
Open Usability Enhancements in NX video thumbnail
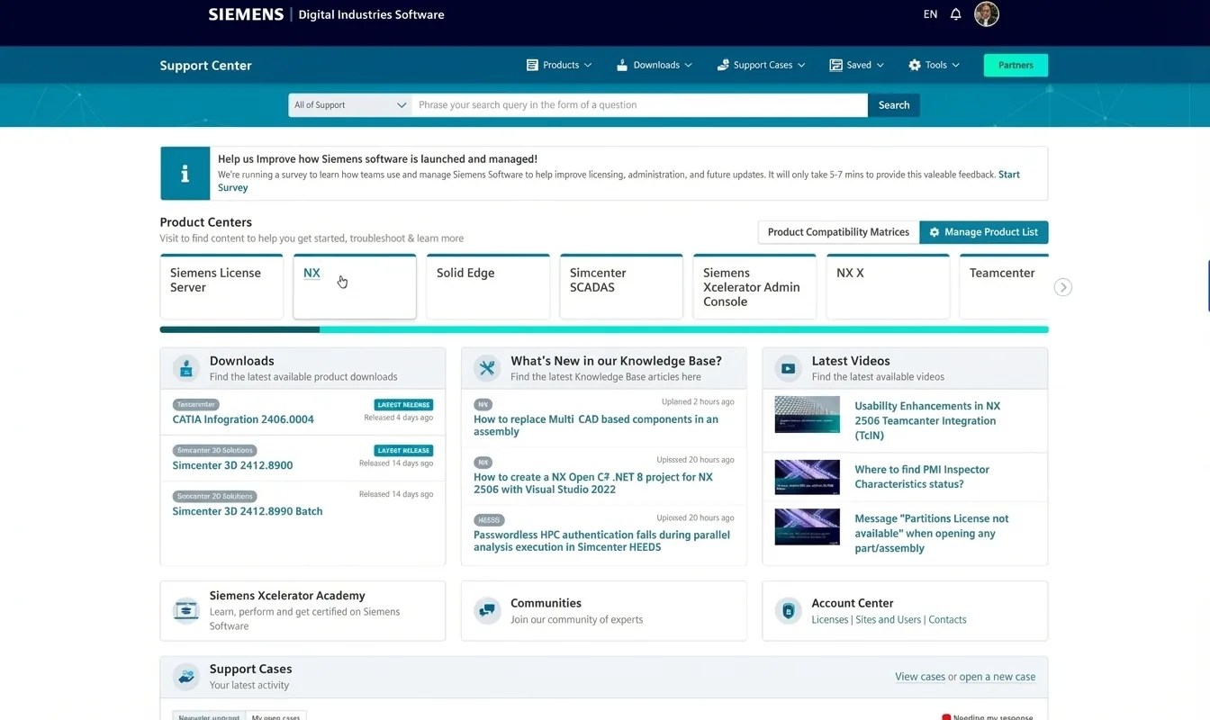pyautogui.click(x=808, y=414)
